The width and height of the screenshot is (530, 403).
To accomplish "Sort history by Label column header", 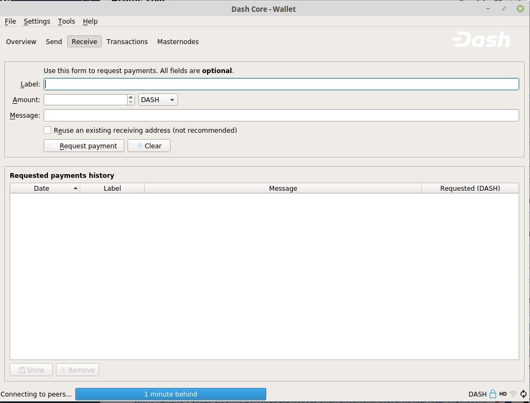I will [x=112, y=189].
